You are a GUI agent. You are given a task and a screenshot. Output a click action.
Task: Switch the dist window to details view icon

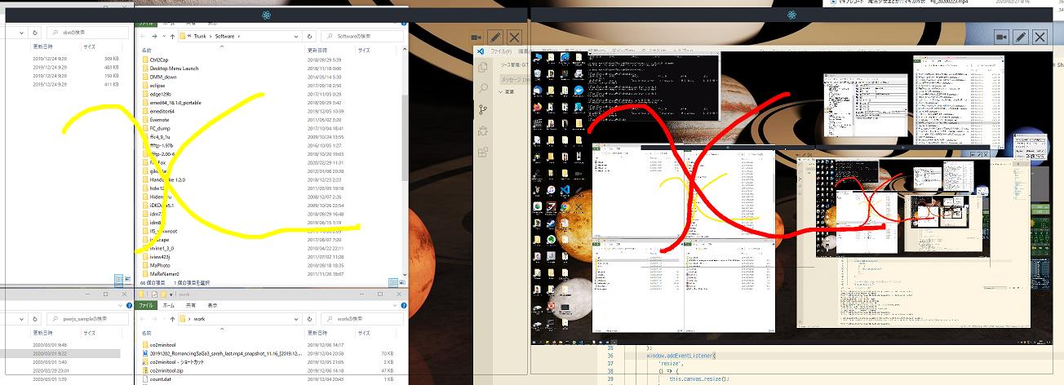118,279
